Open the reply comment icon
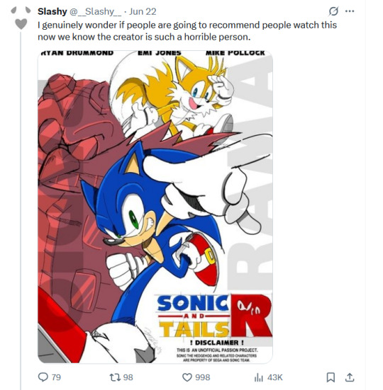This screenshot has width=383, height=390. [43, 377]
